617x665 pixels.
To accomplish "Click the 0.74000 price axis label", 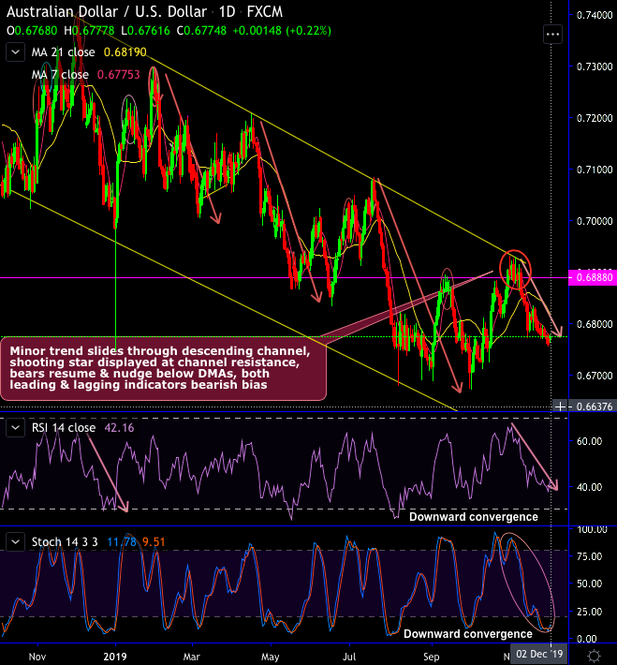I will click(595, 15).
